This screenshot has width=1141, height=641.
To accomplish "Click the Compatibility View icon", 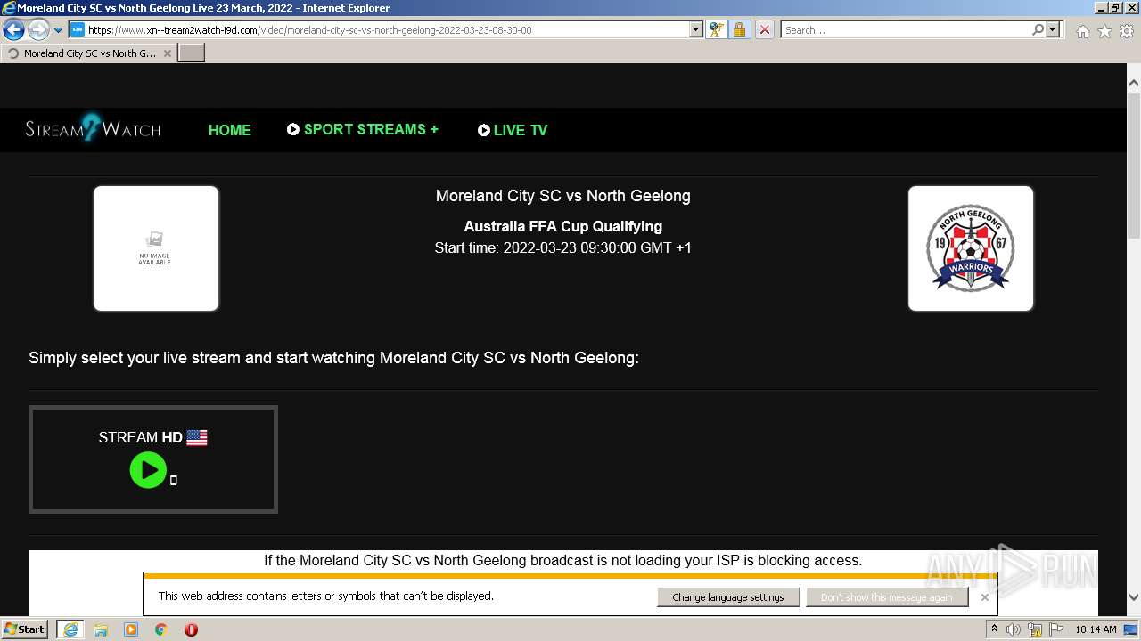I will tap(716, 30).
